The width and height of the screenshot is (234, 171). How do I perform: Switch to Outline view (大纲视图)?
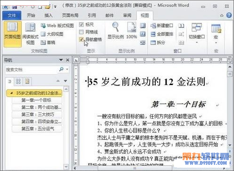coord(52,34)
